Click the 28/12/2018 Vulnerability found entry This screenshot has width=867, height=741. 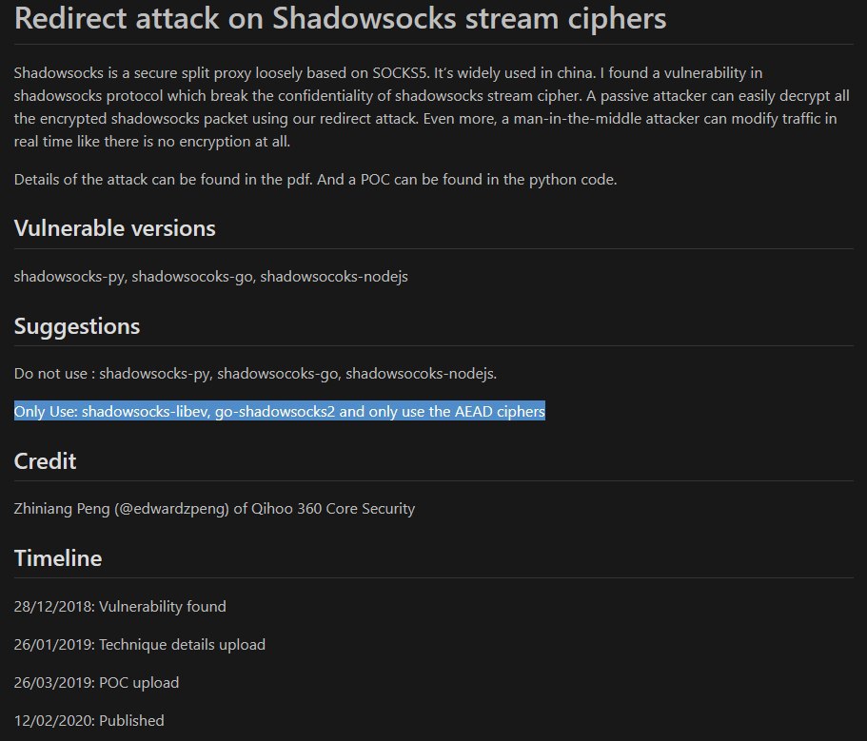tap(120, 606)
